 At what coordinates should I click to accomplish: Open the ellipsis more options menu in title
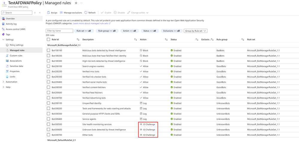pos(82,3)
